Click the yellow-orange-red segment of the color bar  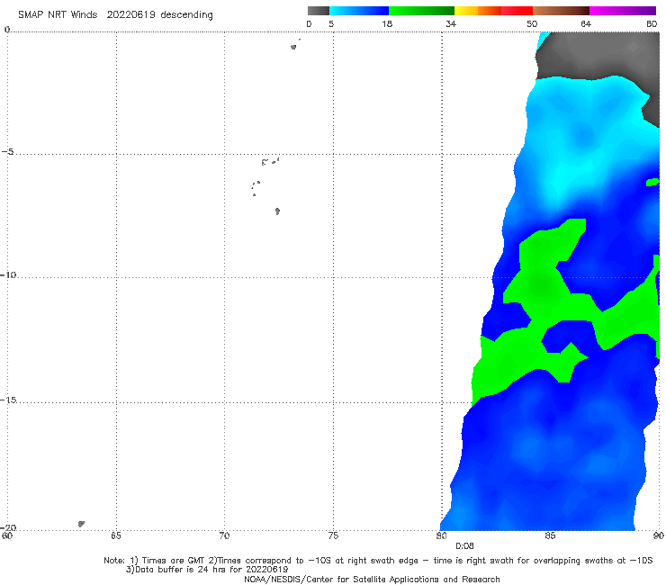(493, 11)
